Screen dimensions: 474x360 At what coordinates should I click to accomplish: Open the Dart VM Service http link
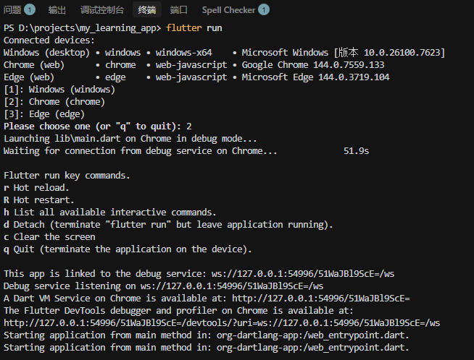(321, 298)
